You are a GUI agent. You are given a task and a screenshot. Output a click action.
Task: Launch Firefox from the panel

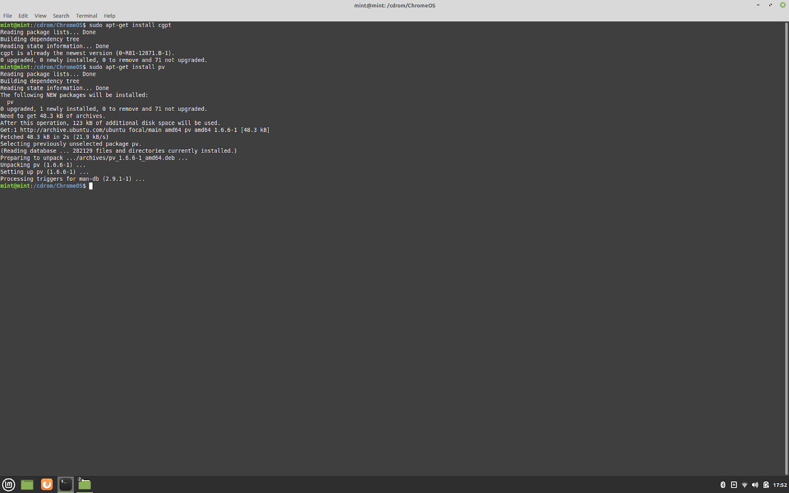click(x=46, y=485)
